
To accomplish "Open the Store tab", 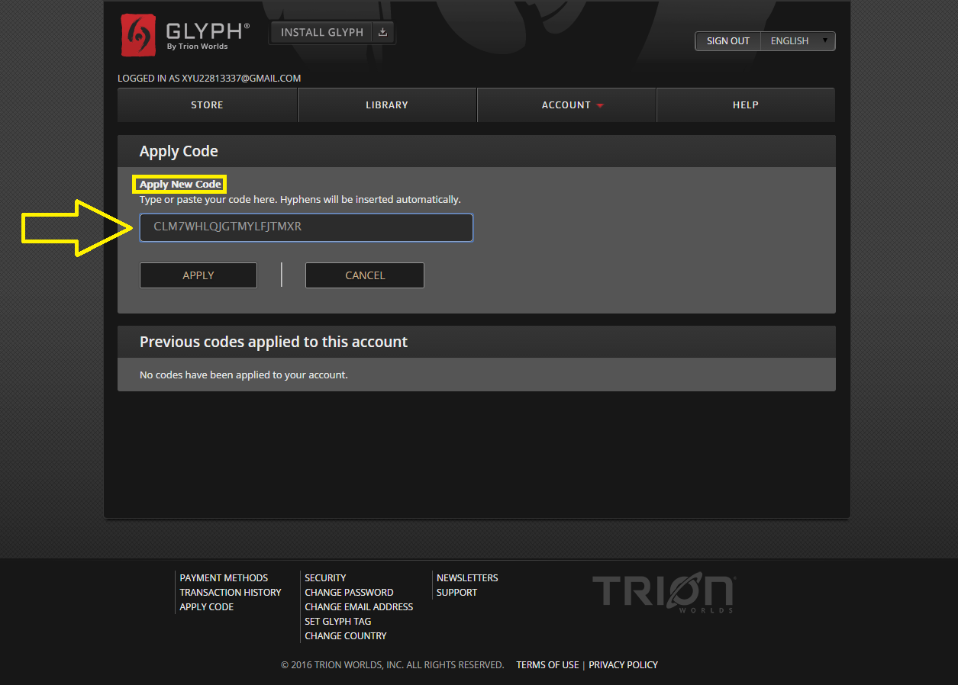I will (x=207, y=105).
